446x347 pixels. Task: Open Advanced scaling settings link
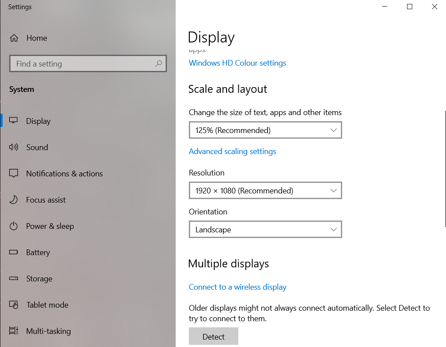pyautogui.click(x=232, y=151)
